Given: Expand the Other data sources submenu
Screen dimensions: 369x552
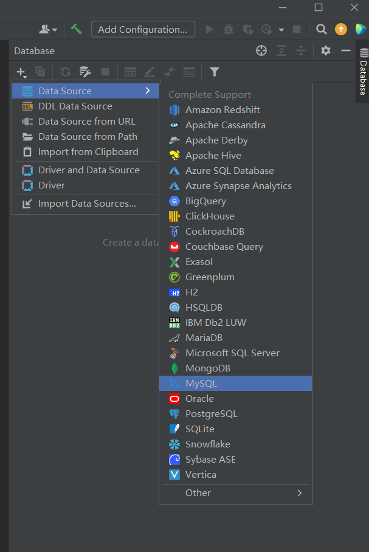Looking at the screenshot, I should [235, 493].
